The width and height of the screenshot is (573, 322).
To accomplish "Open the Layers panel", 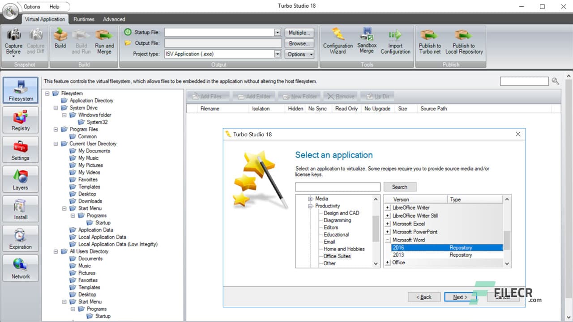I will [x=20, y=179].
